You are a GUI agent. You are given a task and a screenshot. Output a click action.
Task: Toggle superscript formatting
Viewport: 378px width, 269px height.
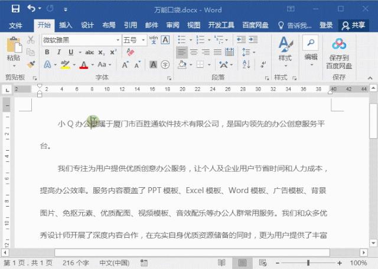pyautogui.click(x=113, y=52)
